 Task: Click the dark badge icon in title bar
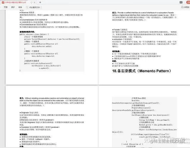[x=181, y=2]
